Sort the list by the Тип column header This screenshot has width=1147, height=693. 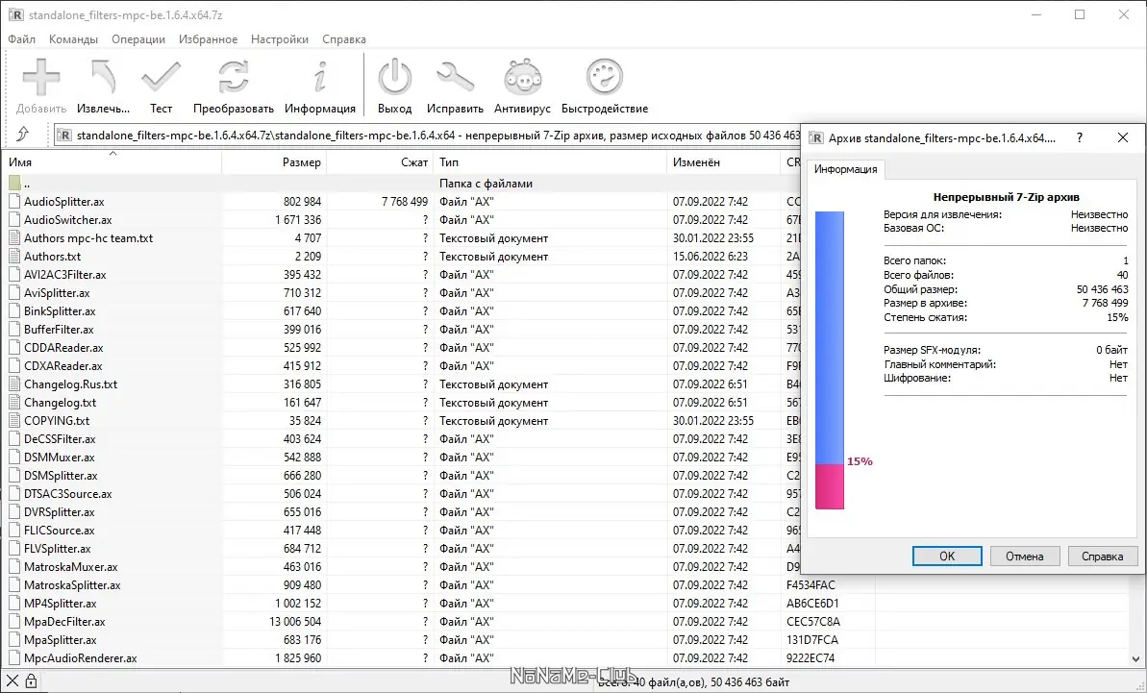click(x=550, y=162)
